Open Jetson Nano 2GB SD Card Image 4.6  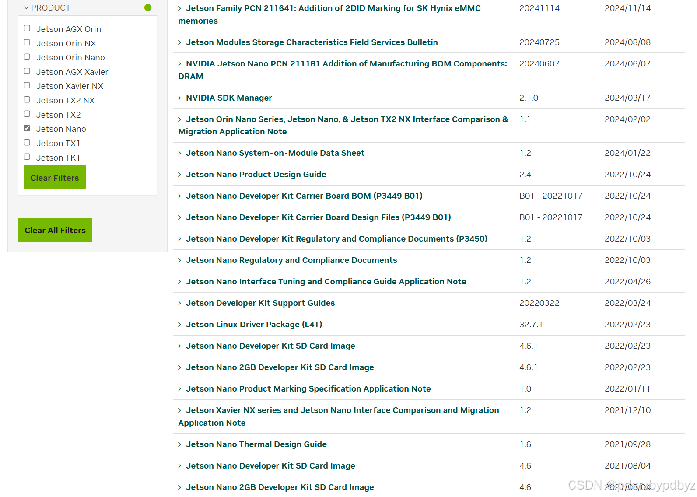coord(280,487)
